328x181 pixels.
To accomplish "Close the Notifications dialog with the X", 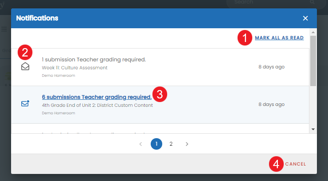I will [x=305, y=19].
